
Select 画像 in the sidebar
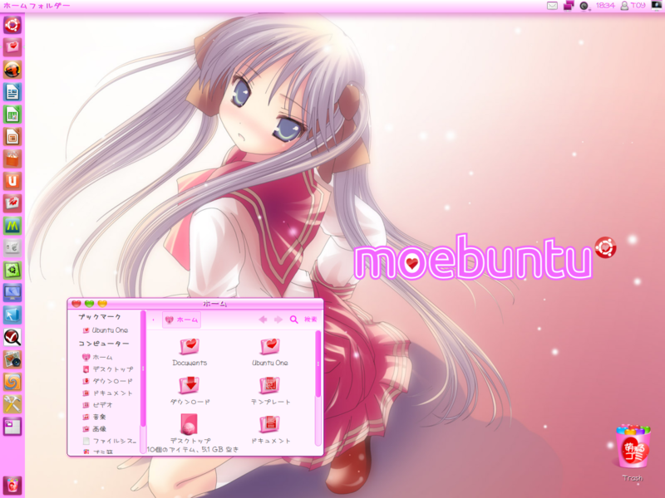99,429
